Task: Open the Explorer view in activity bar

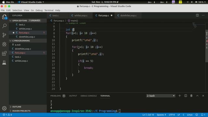Action: coord(4,17)
